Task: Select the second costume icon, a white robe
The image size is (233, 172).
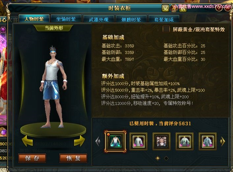Action: click(x=138, y=141)
